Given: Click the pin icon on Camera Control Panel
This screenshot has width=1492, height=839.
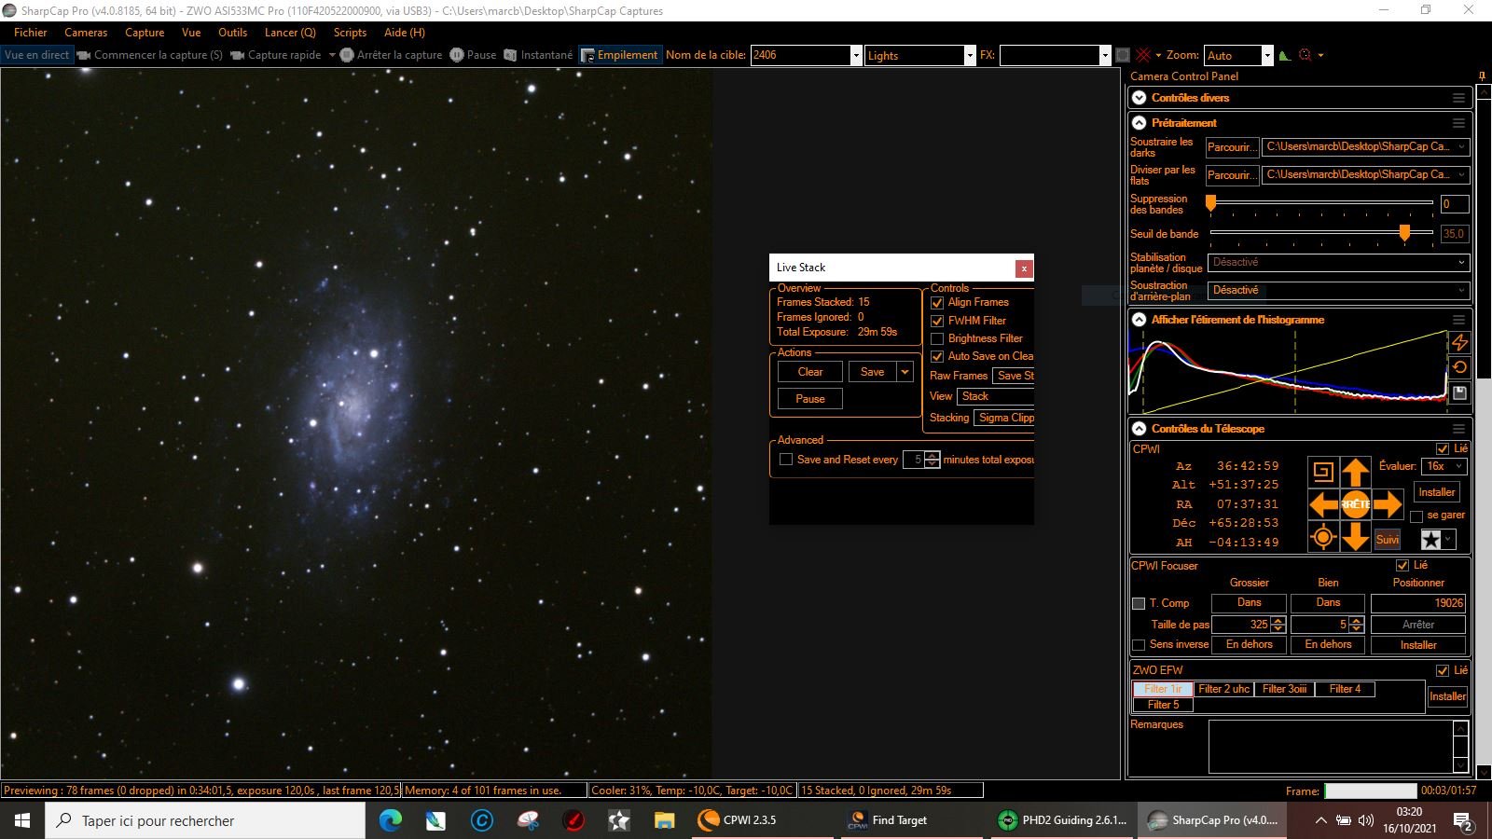Looking at the screenshot, I should coord(1483,76).
